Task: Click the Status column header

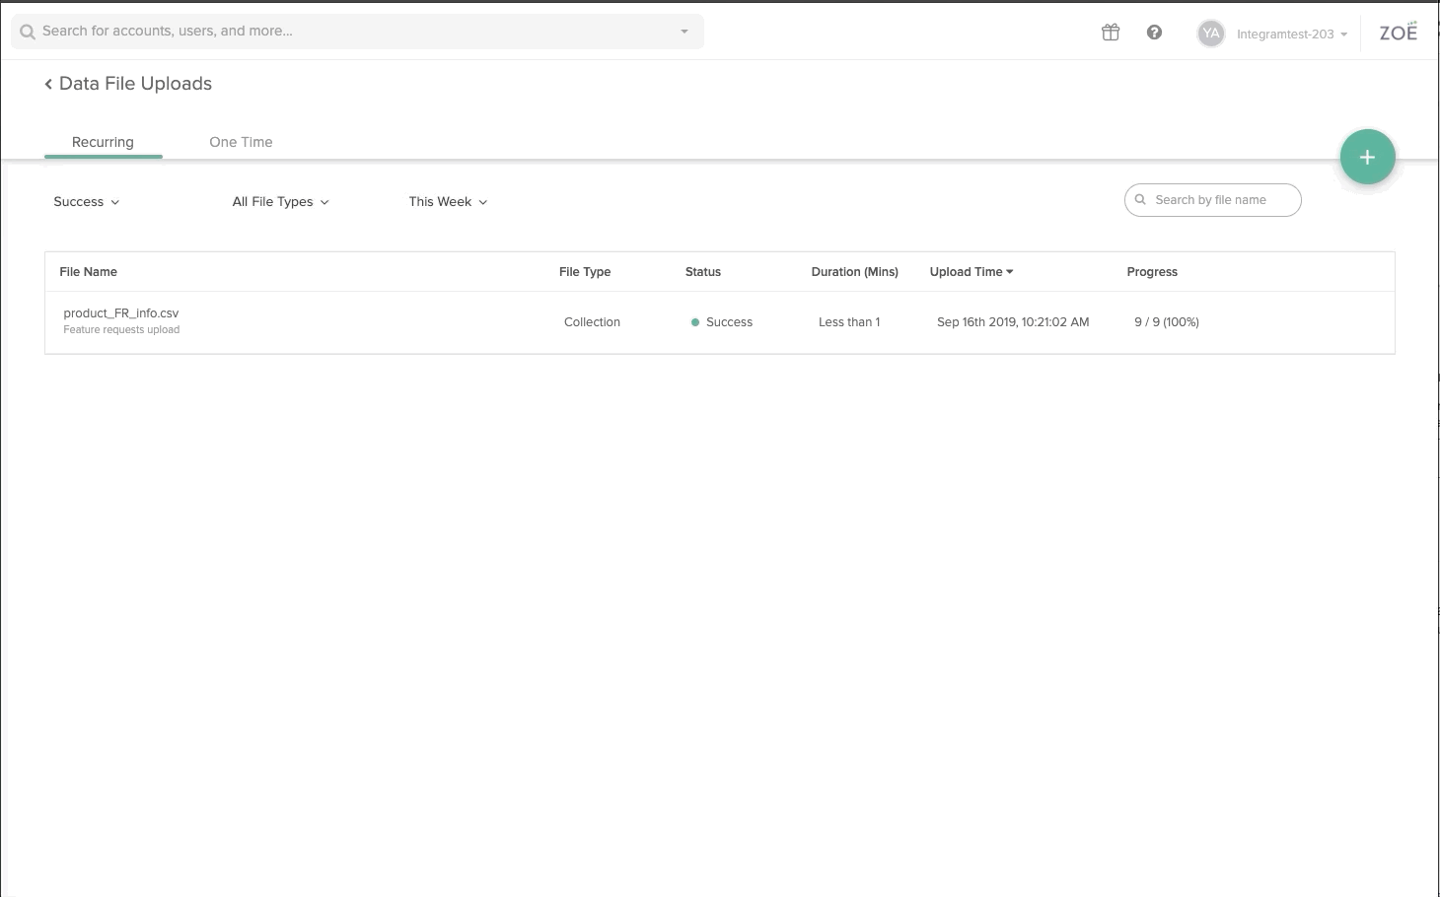Action: coord(703,272)
